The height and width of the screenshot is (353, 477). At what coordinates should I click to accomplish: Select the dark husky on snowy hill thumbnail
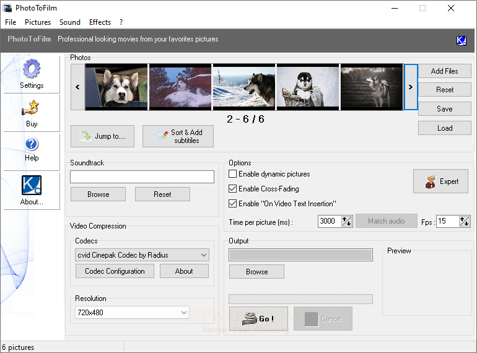(243, 87)
